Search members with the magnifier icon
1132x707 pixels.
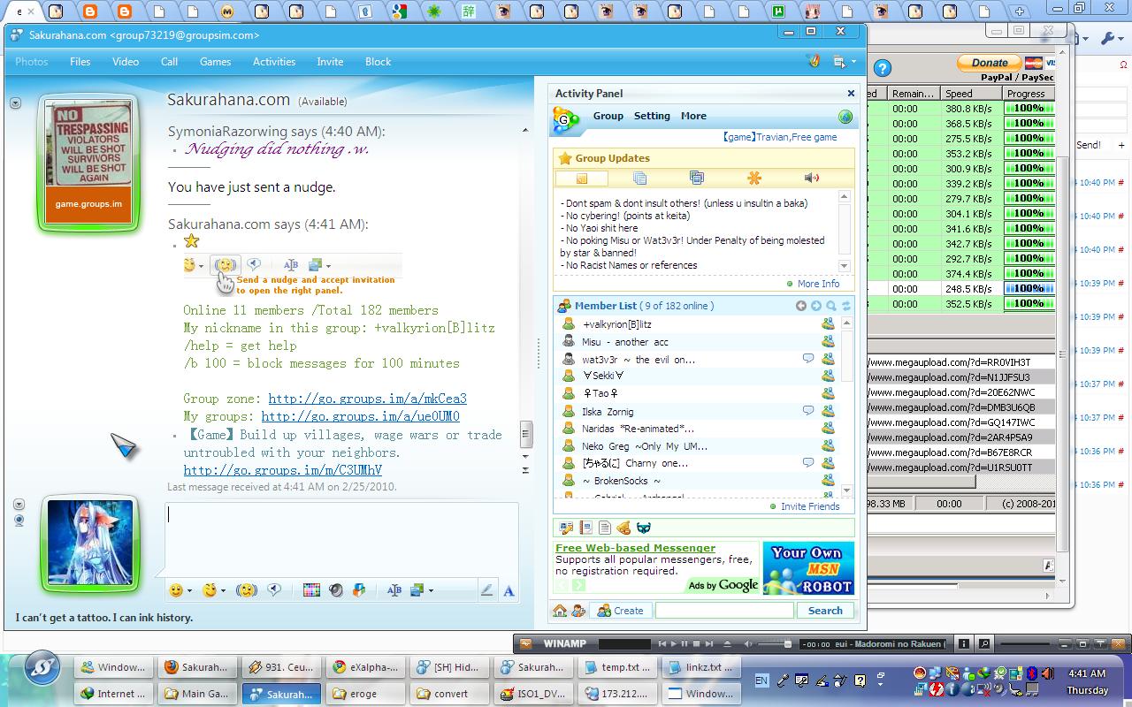coord(831,306)
